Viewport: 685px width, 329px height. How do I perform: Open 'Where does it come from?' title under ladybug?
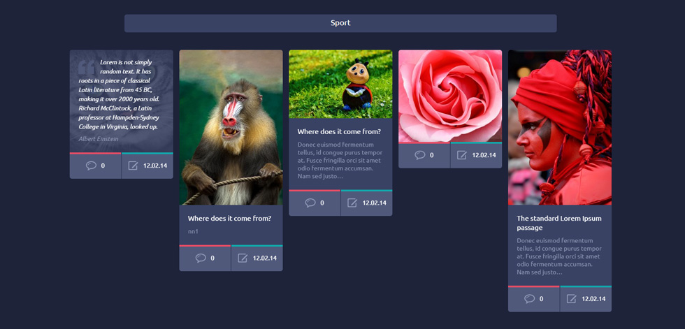[x=340, y=131]
